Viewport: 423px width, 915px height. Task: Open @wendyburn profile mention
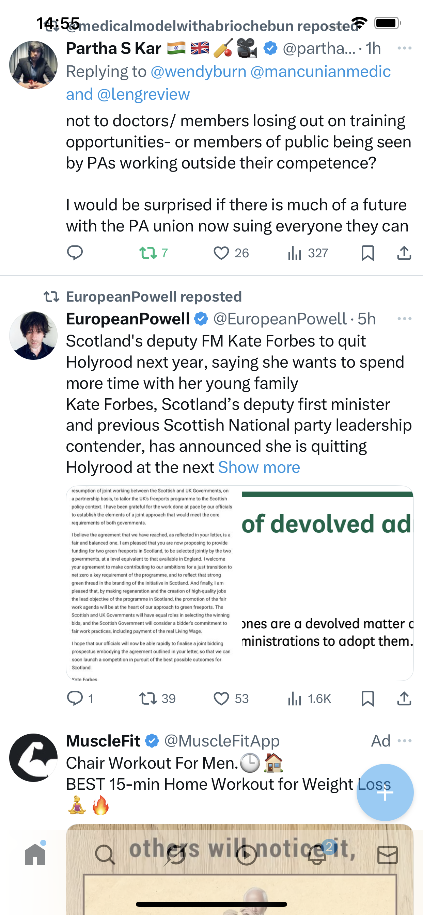pos(198,71)
